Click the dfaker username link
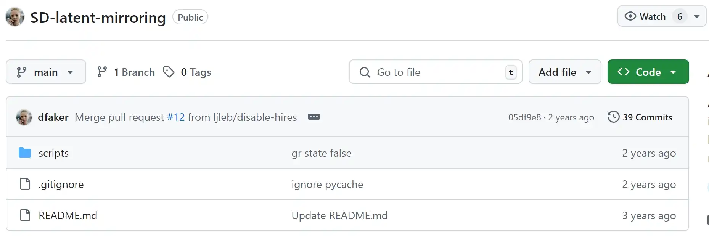This screenshot has height=236, width=709. pos(53,117)
